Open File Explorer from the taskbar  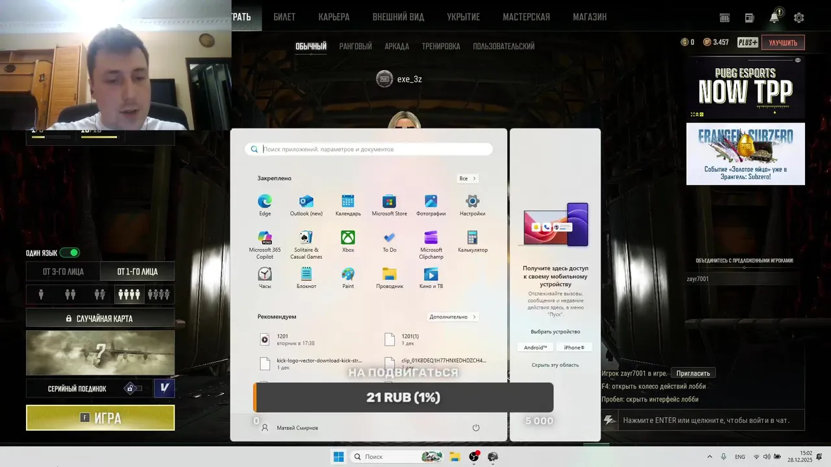pos(454,457)
